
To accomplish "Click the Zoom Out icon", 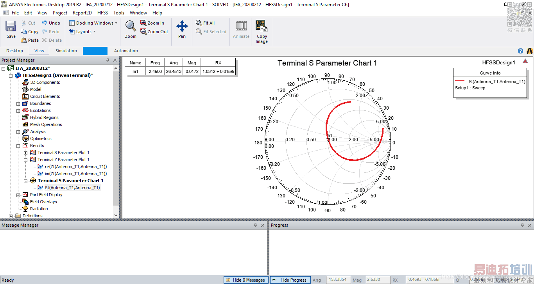I will tap(143, 32).
